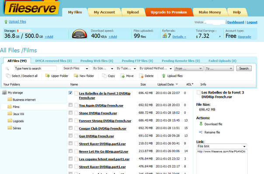This screenshot has height=174, width=264.
Task: Check the Les copains fetent noel.part1 checkbox
Action: pyautogui.click(x=70, y=159)
